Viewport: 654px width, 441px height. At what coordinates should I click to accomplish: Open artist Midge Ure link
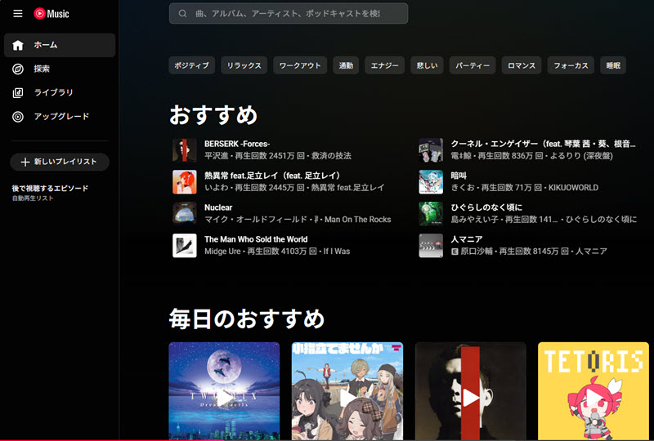(x=222, y=252)
